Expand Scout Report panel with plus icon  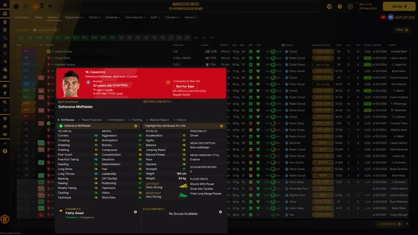[221, 212]
